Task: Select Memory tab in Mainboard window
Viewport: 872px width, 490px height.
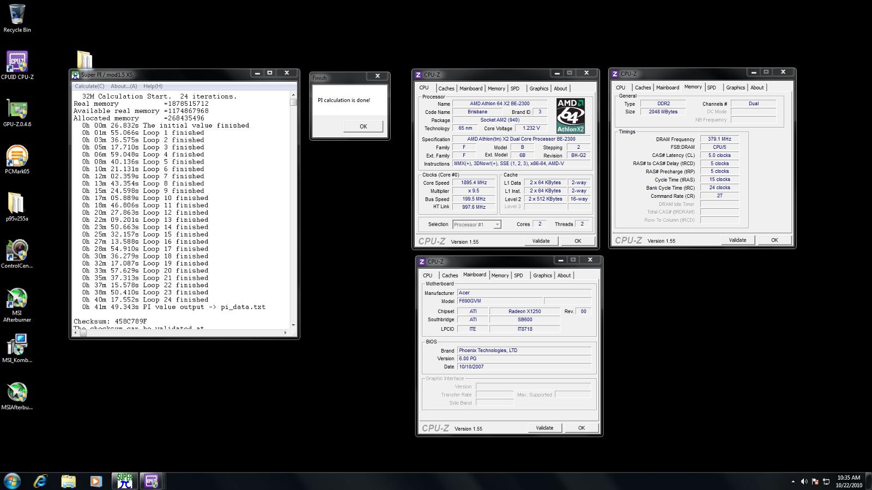Action: tap(500, 275)
